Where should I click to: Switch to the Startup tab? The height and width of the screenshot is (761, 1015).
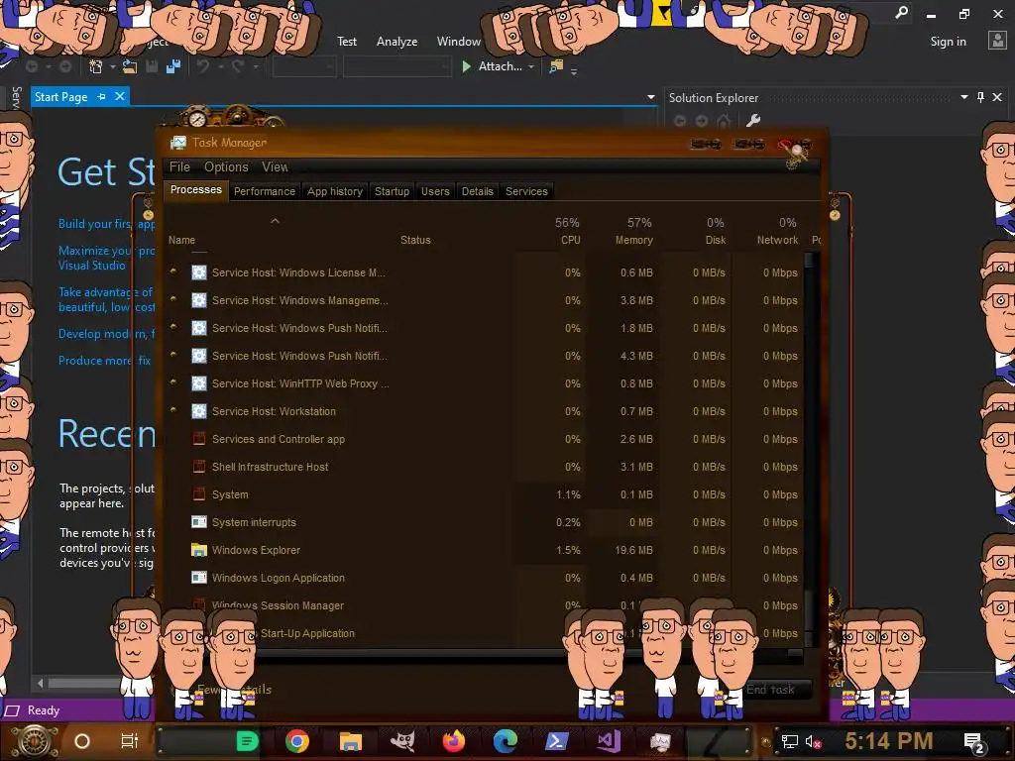(x=392, y=191)
